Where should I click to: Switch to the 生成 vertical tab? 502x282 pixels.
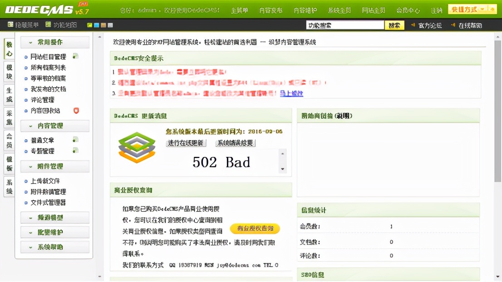pos(9,95)
